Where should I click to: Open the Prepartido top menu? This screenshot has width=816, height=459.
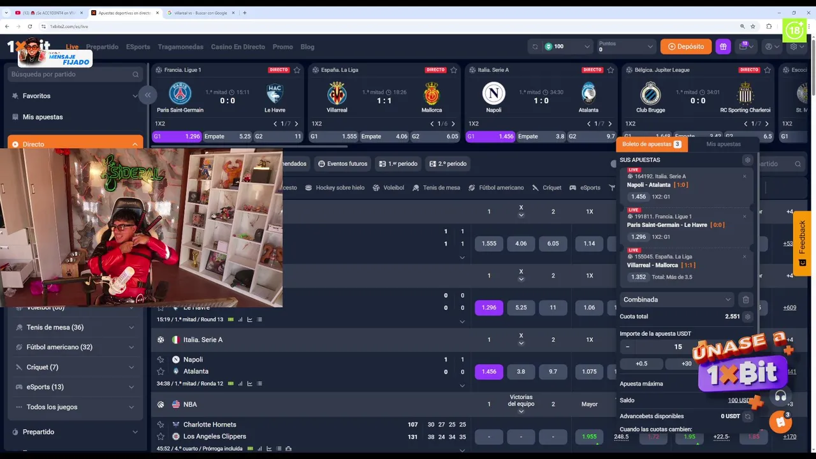click(102, 47)
